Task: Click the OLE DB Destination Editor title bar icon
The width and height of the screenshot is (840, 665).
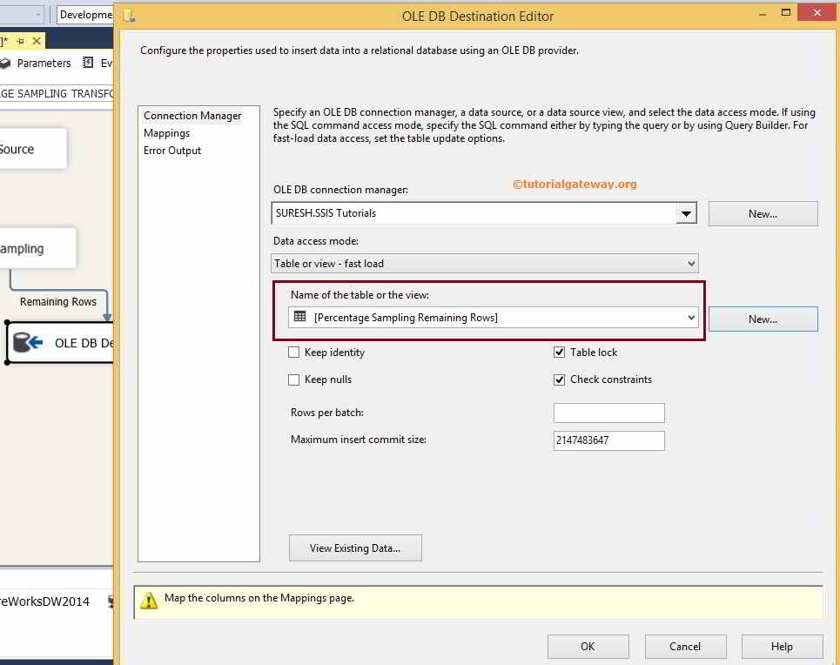Action: pos(131,15)
